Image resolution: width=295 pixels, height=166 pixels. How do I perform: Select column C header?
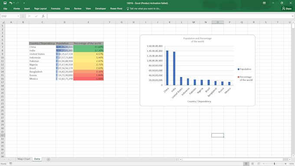click(43, 22)
